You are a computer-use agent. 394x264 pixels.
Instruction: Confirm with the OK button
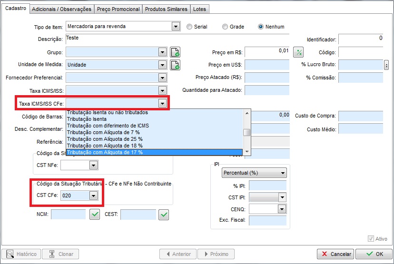[374, 254]
